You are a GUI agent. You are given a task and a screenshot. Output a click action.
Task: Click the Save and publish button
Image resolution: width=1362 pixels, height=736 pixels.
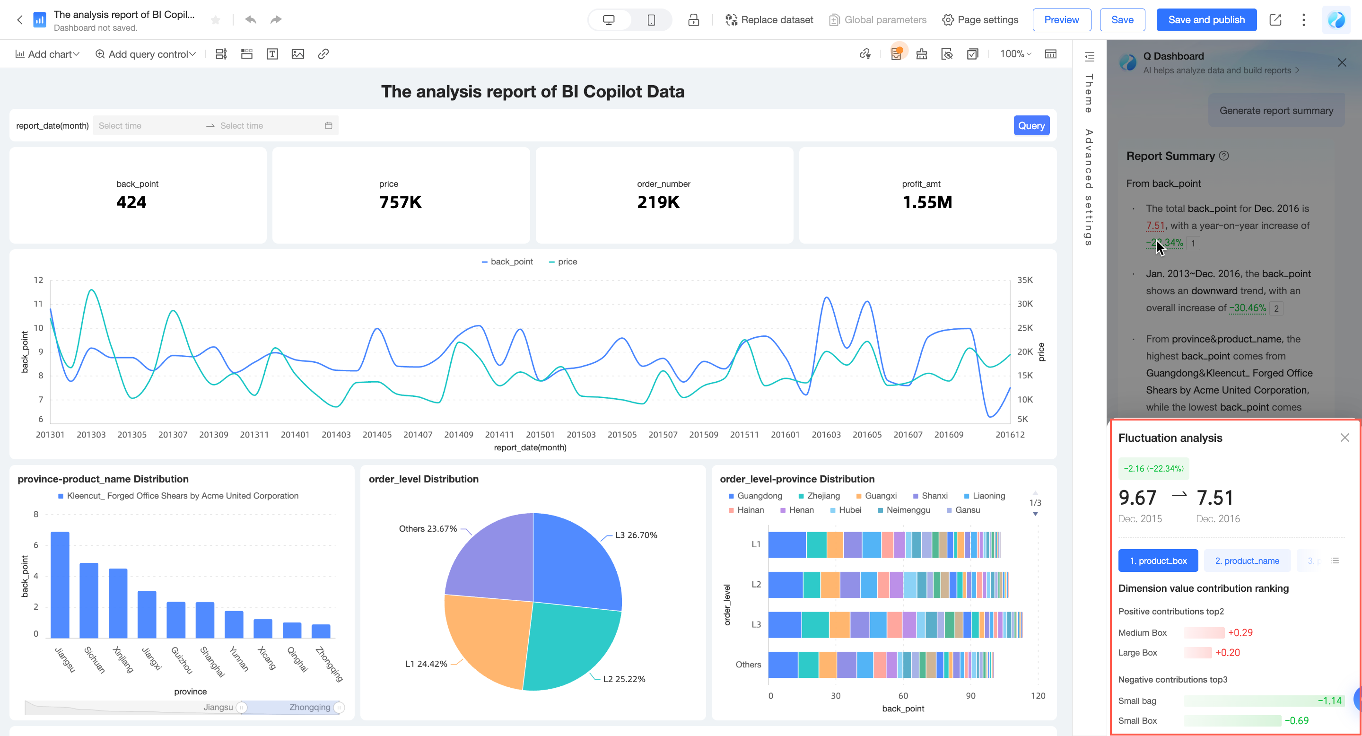[1206, 20]
